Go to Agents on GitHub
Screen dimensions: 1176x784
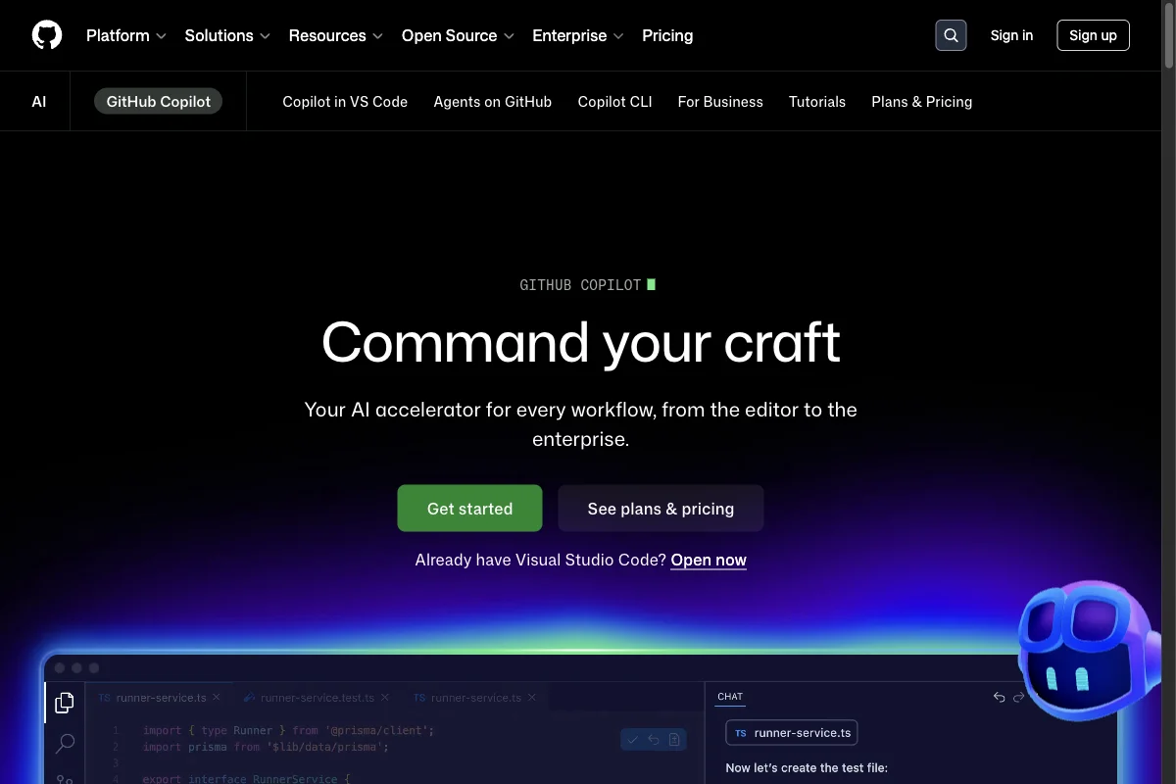coord(493,101)
